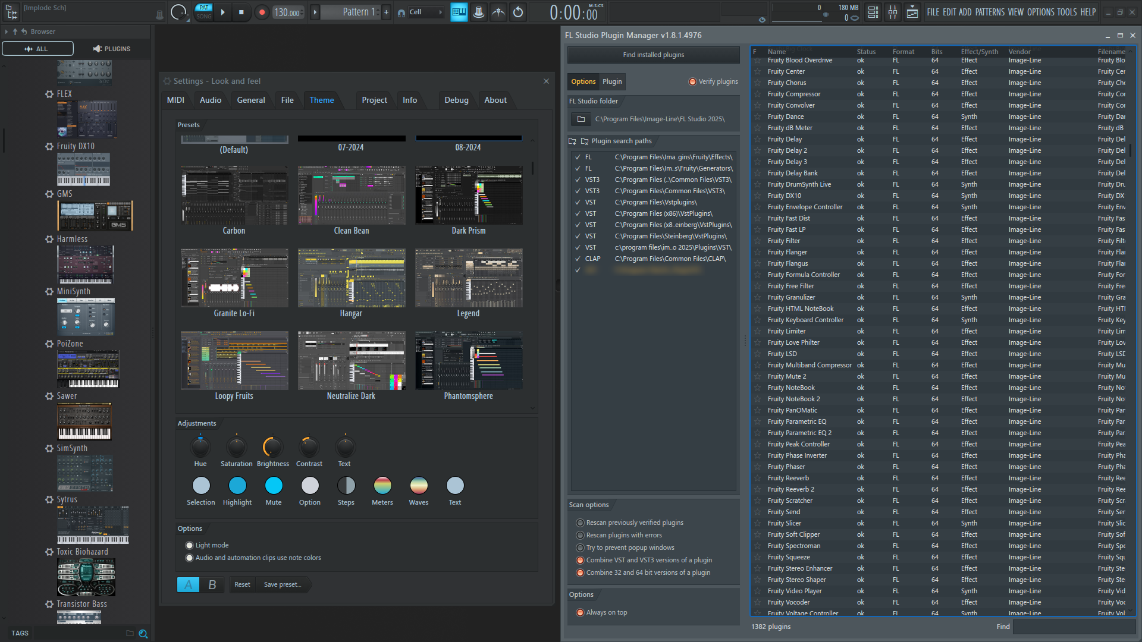1142x642 pixels.
Task: Click the loop recording icon
Action: (x=518, y=12)
